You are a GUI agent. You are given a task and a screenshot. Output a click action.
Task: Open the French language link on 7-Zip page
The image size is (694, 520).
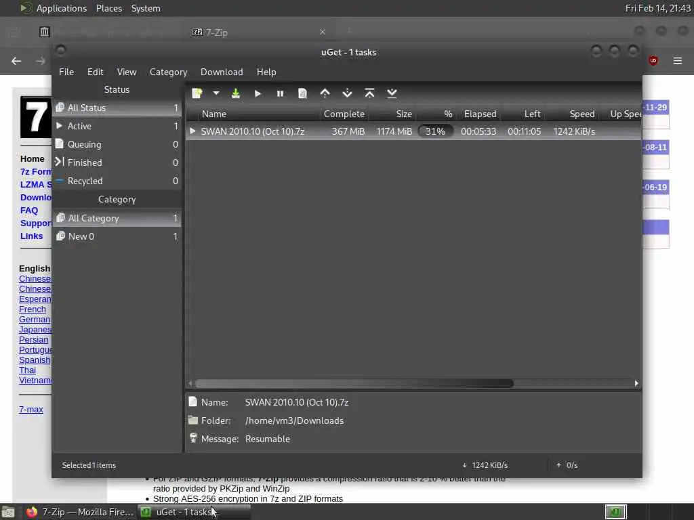coord(33,309)
